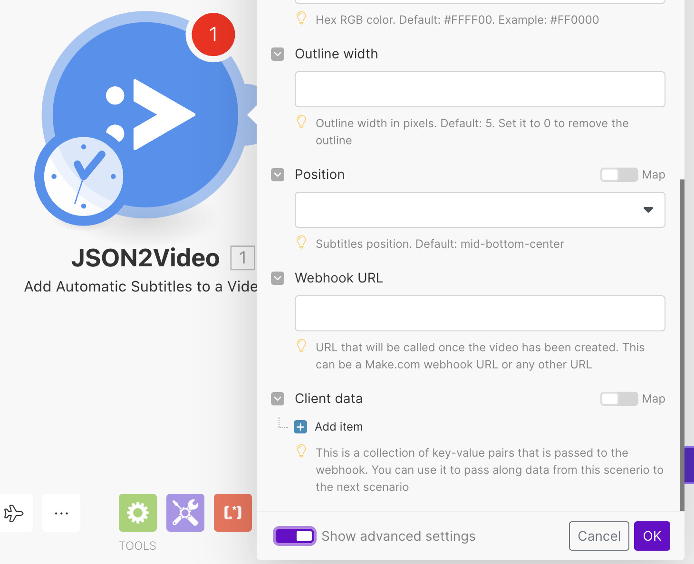
Task: Click the hint bulb under Position
Action: click(301, 242)
